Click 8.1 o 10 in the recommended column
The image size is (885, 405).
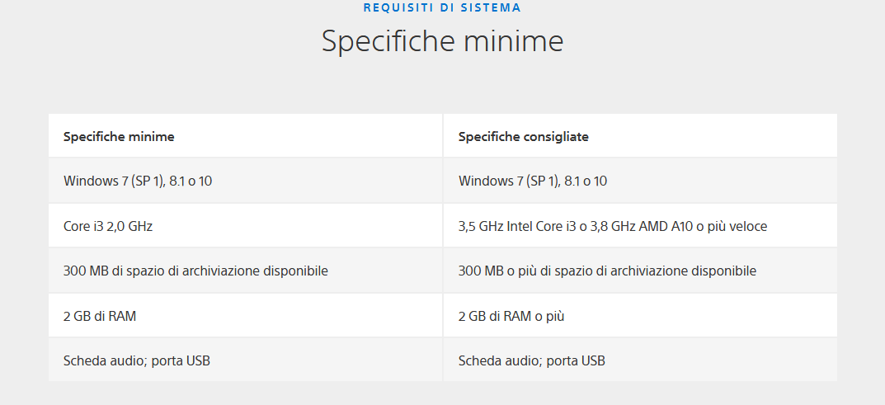coord(586,181)
